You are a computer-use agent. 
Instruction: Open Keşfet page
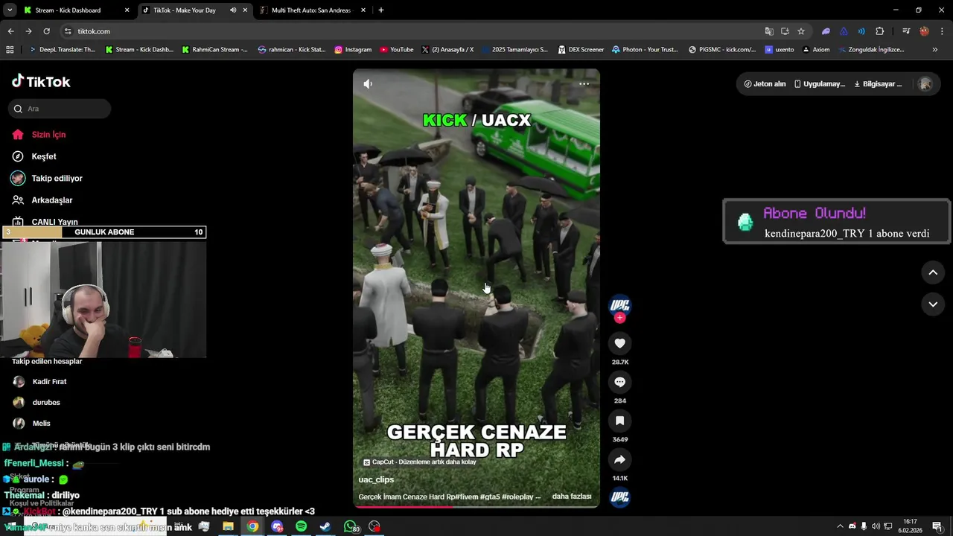(43, 156)
